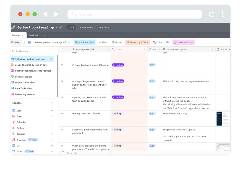Click the Color button

tap(157, 42)
